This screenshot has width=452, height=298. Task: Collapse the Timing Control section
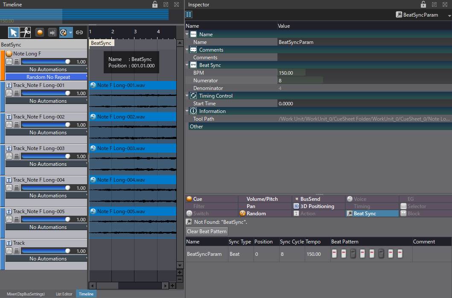coord(187,95)
